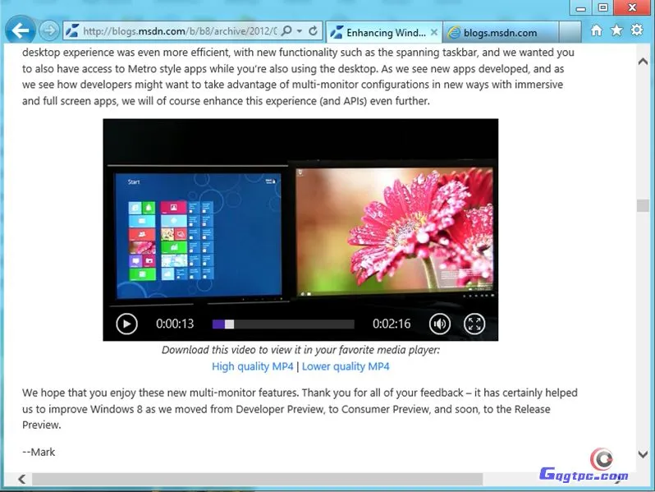Screen dimensions: 655x492
Task: Open Favorites with the star icon
Action: (x=616, y=31)
